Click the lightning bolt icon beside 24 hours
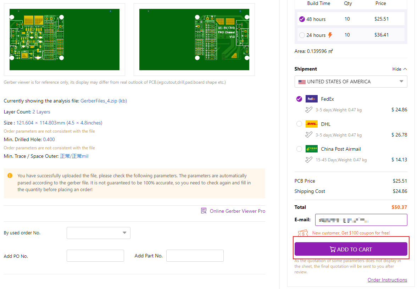This screenshot has width=418, height=289. (330, 35)
